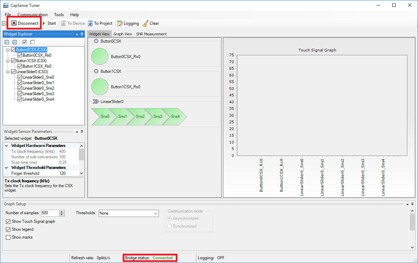The image size is (418, 263).
Task: Pin the Graph Setup panel
Action: coord(412,204)
